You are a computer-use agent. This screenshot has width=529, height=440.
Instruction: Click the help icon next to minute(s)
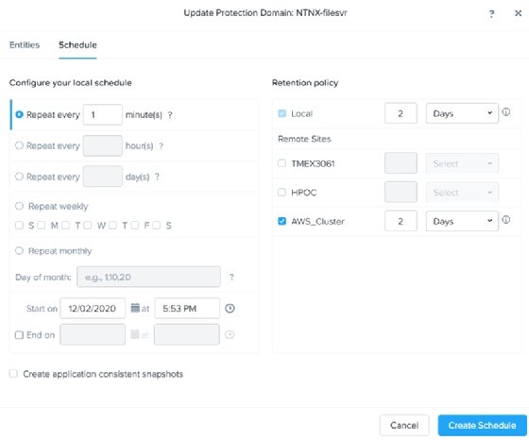pos(170,115)
